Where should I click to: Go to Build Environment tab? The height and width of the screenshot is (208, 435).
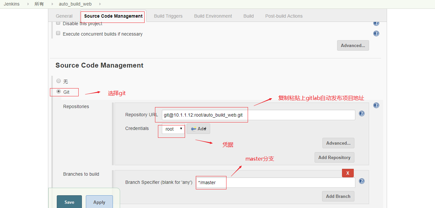coord(213,16)
